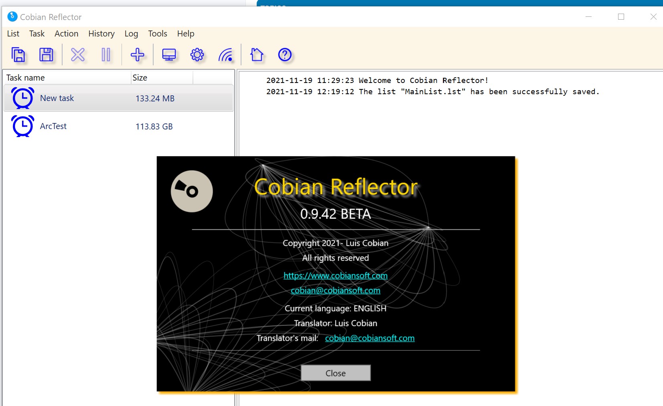Open the Log menu

point(131,34)
